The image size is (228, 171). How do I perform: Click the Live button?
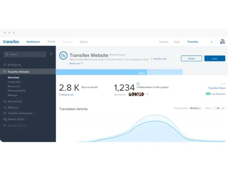click(215, 58)
